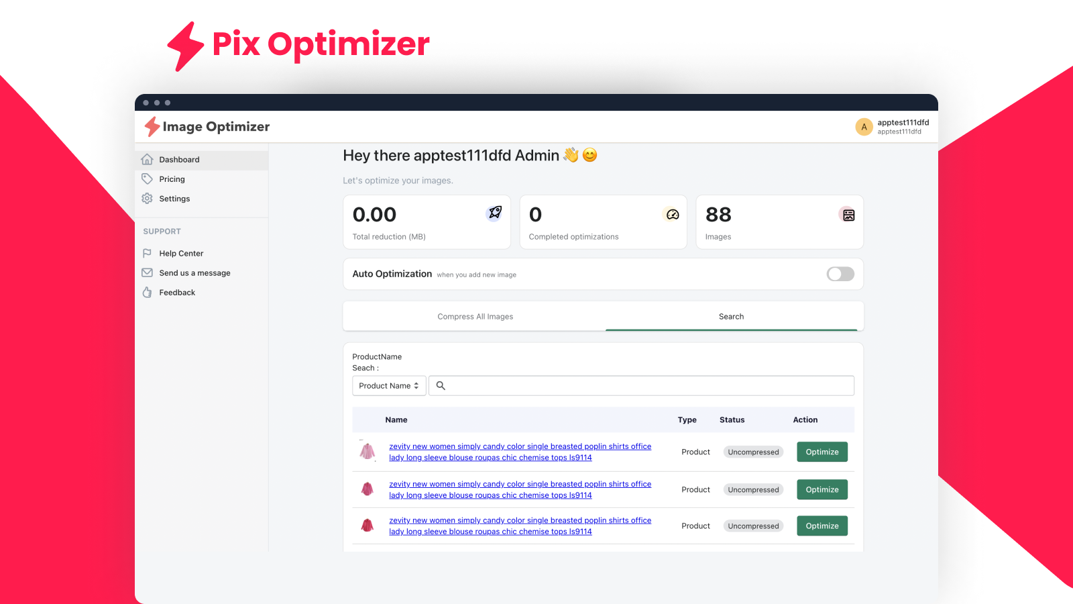Viewport: 1073px width, 604px height.
Task: Click the envelope icon for Send us a message
Action: 147,272
